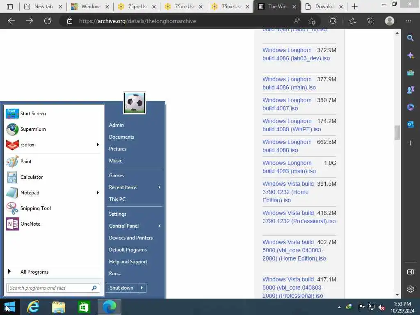Image resolution: width=420 pixels, height=315 pixels.
Task: Open Calculator from the start menu
Action: [x=53, y=177]
